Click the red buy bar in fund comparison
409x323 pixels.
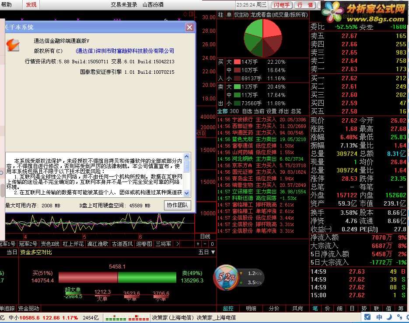(88, 278)
